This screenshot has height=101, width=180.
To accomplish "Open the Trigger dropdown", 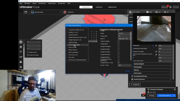I will point(124,33).
